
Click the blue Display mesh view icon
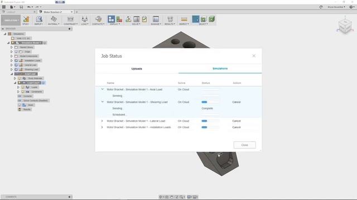point(112,19)
